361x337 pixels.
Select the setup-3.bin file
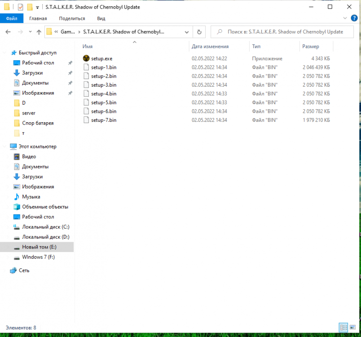(104, 85)
